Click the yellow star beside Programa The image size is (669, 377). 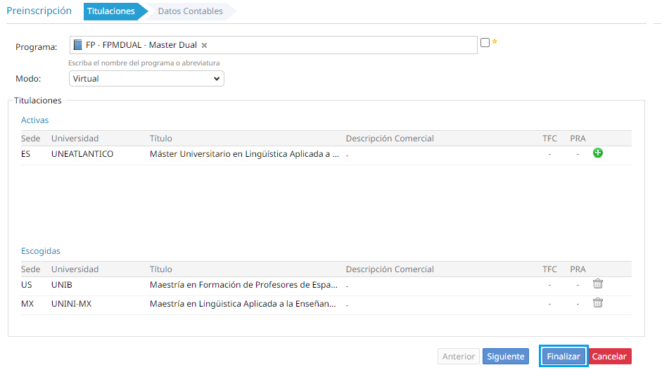(x=495, y=41)
